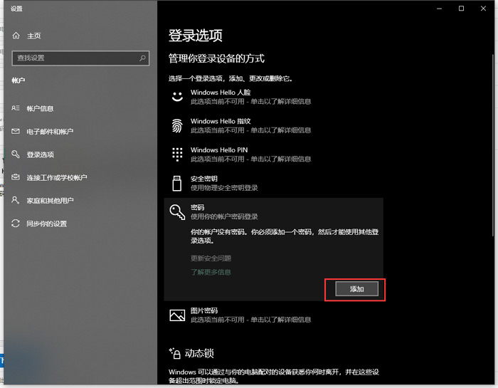
Task: Click the dynamic lock icon
Action: (x=175, y=353)
